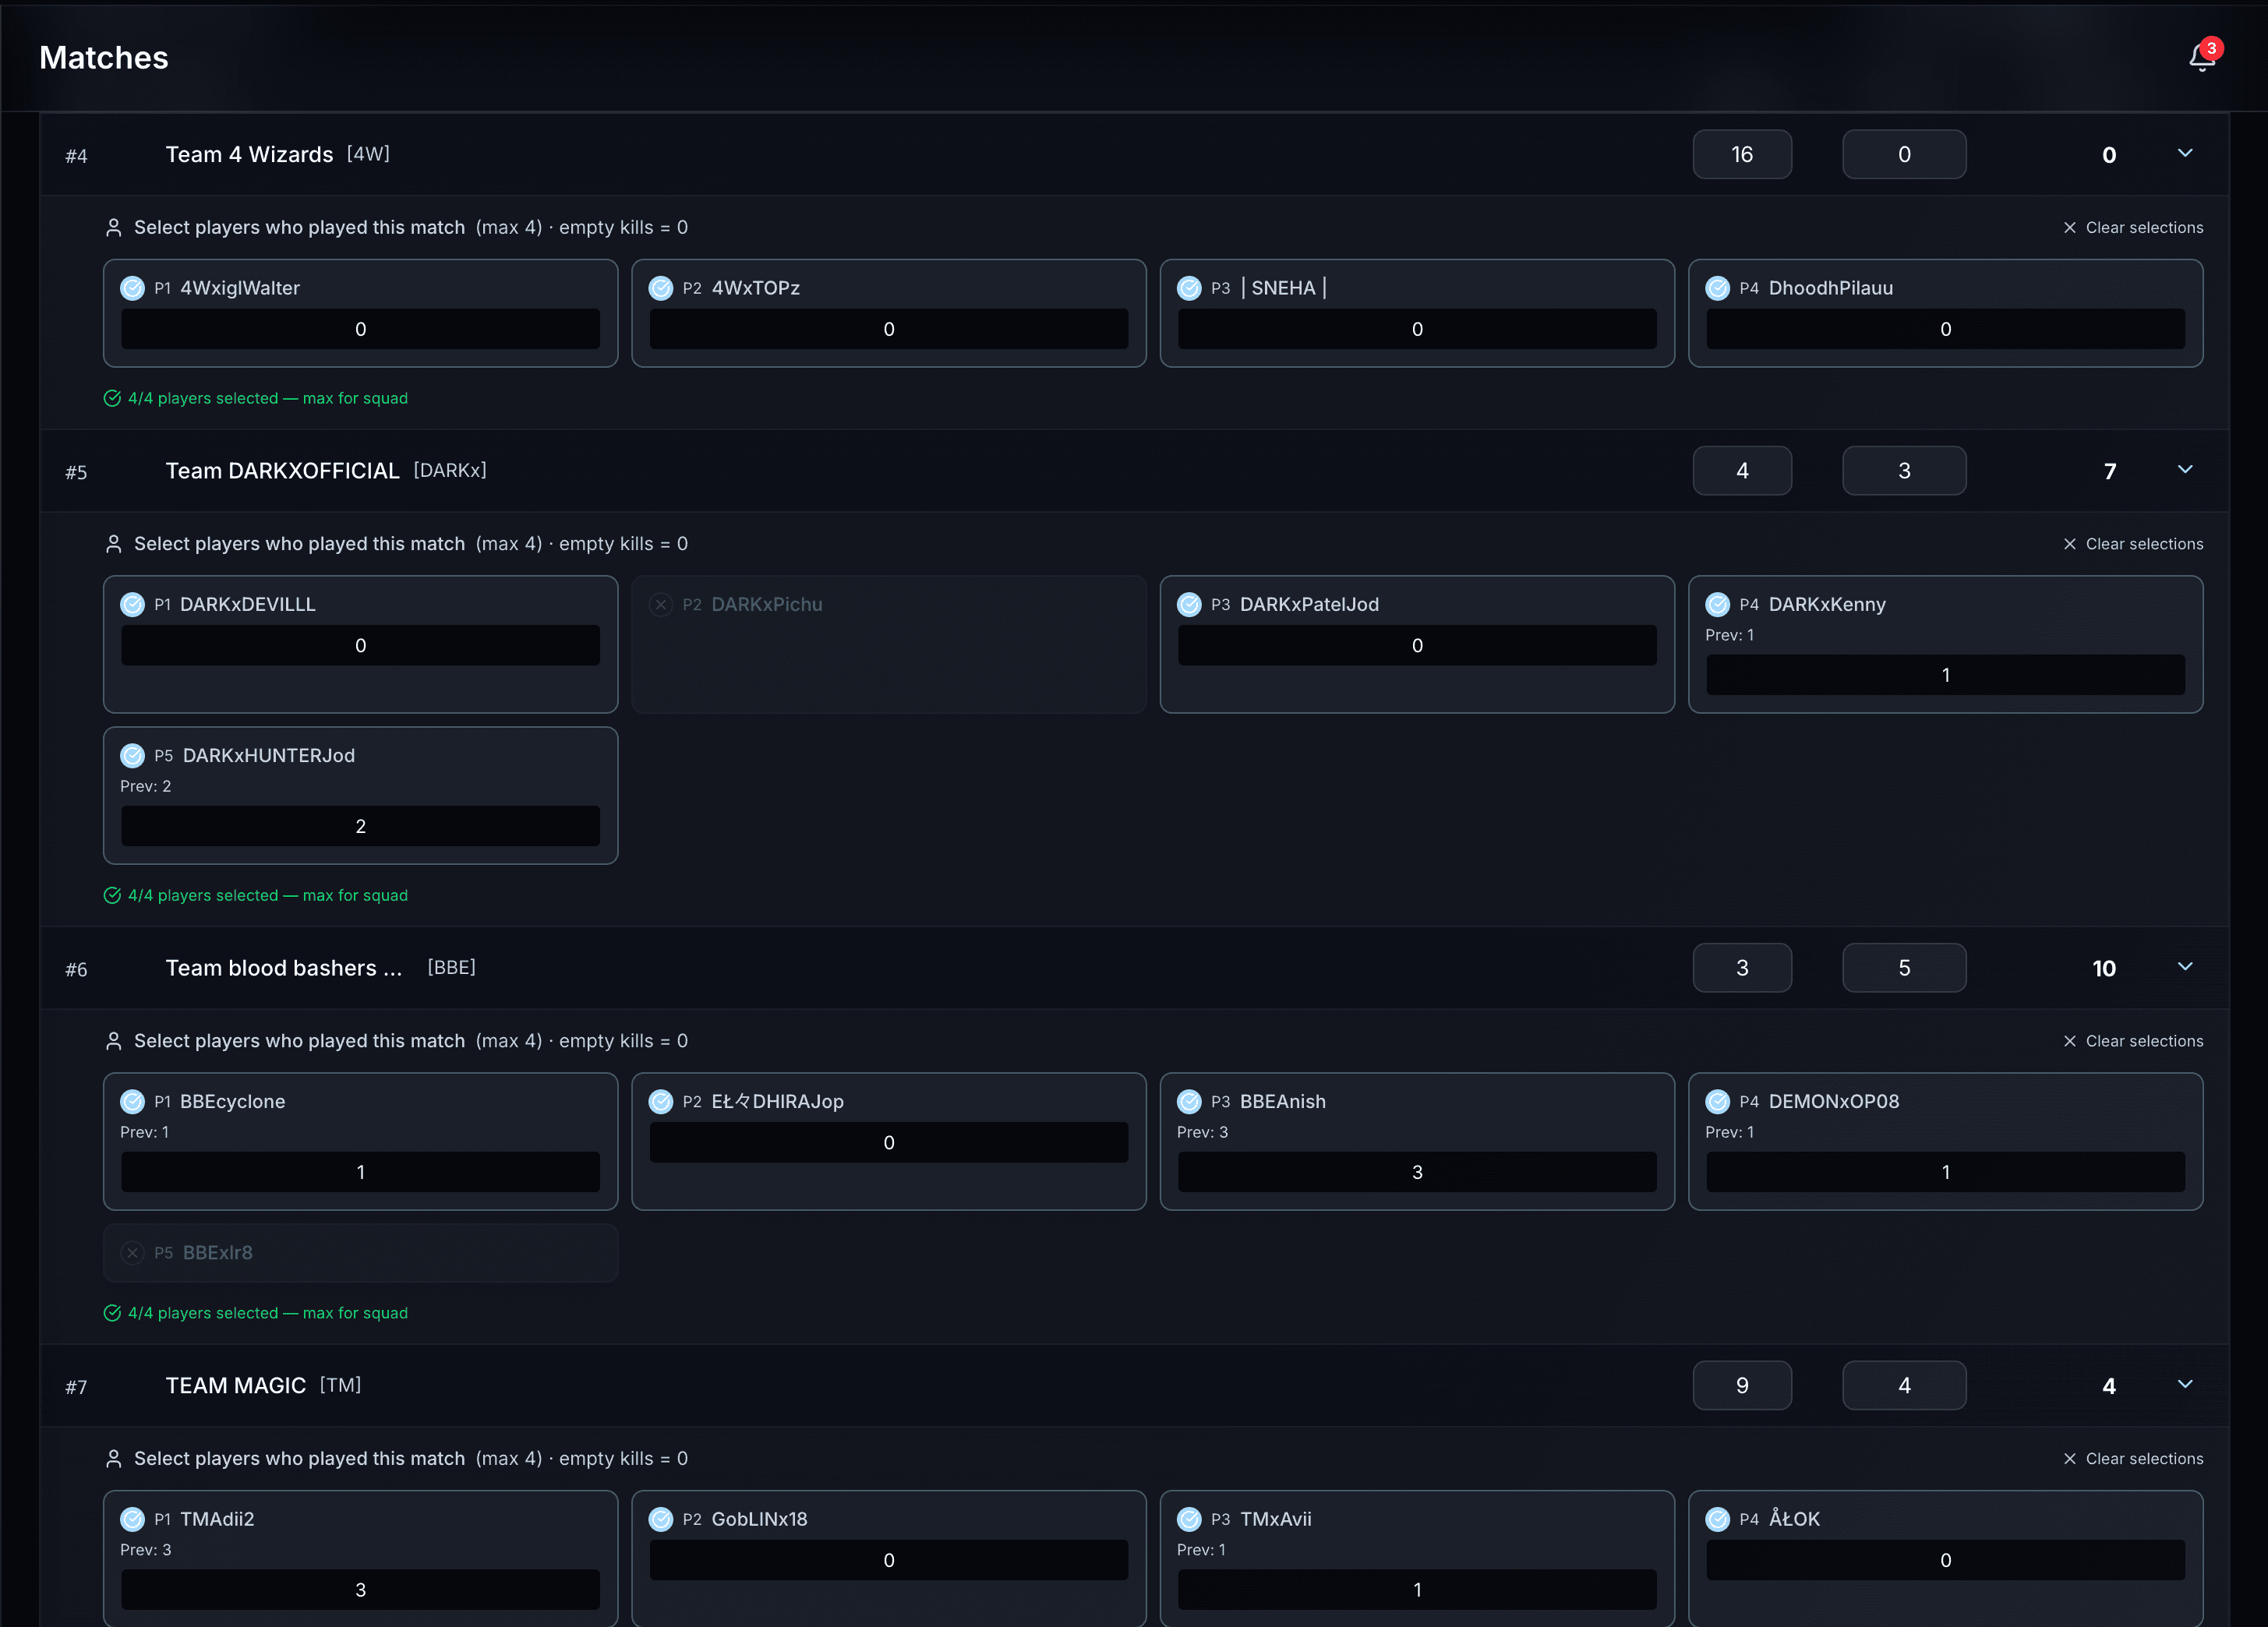Toggle player DhoodhPilauu selection
This screenshot has width=2268, height=1627.
pyautogui.click(x=1717, y=288)
